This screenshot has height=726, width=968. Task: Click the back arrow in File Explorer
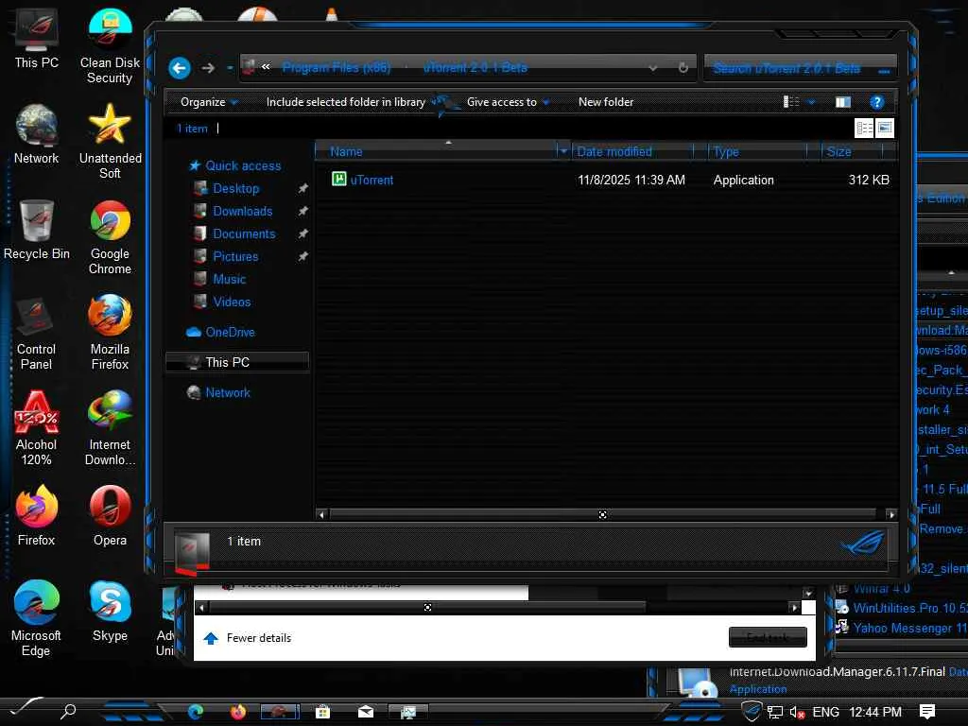click(180, 68)
